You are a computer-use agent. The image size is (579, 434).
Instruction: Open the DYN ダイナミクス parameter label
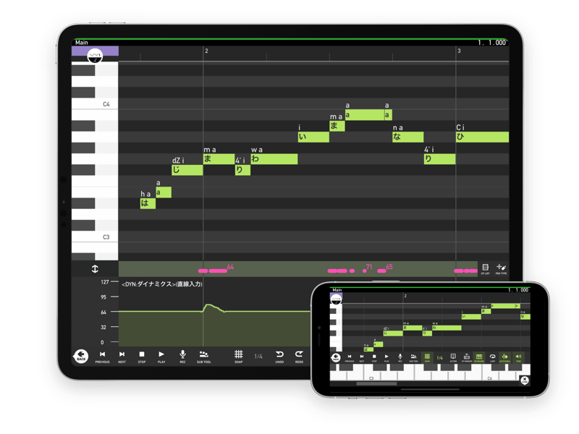coord(162,284)
